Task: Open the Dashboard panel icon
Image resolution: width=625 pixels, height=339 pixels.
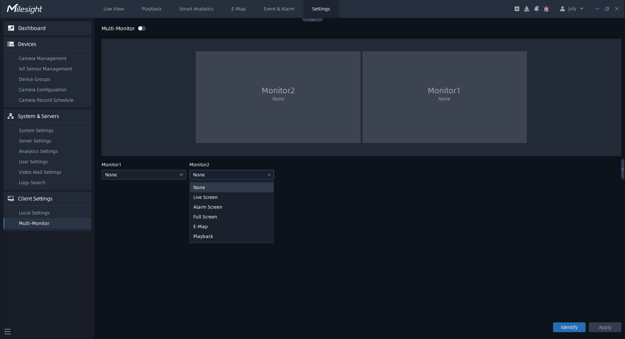Action: pos(11,28)
